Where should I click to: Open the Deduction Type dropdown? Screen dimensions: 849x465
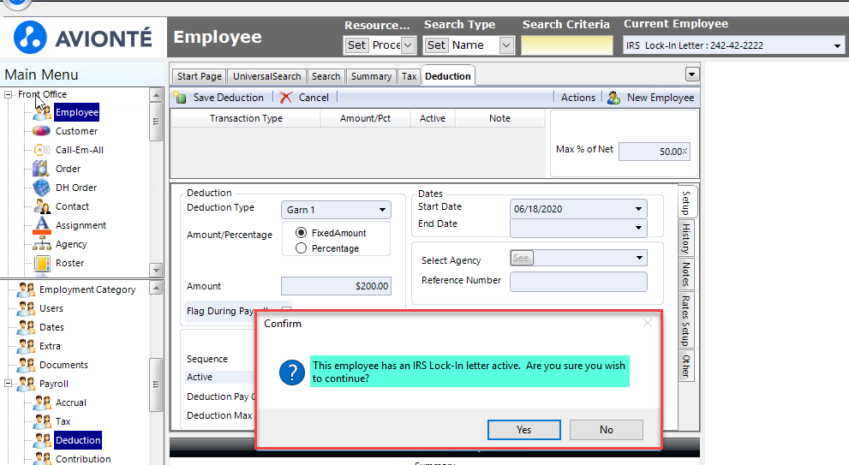[x=382, y=210]
